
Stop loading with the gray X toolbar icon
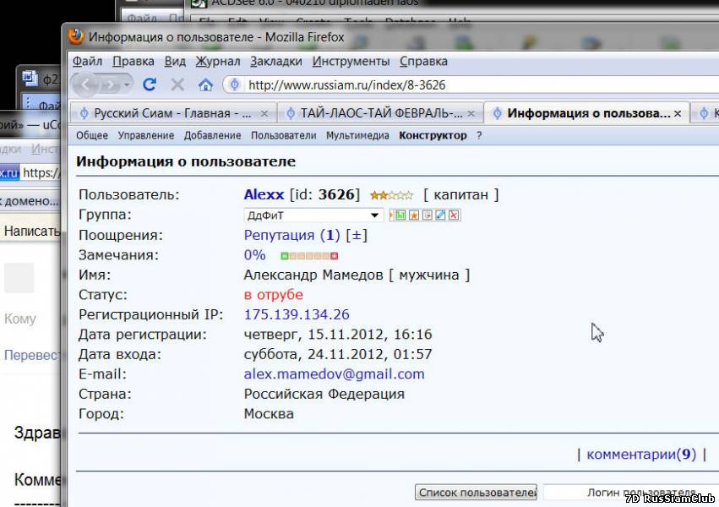(x=177, y=84)
